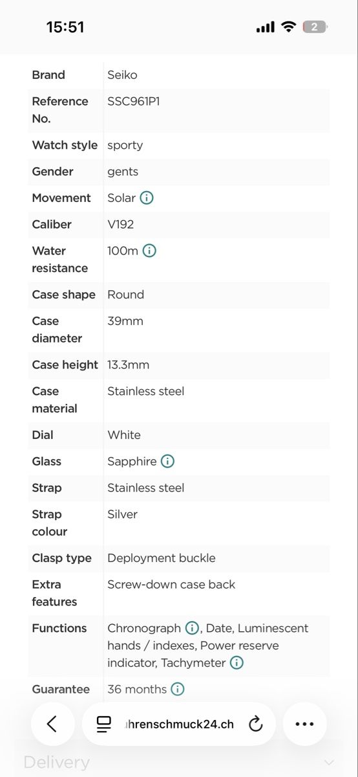Viewport: 358px width, 777px height.
Task: Reload the page with the refresh icon
Action: point(256,724)
